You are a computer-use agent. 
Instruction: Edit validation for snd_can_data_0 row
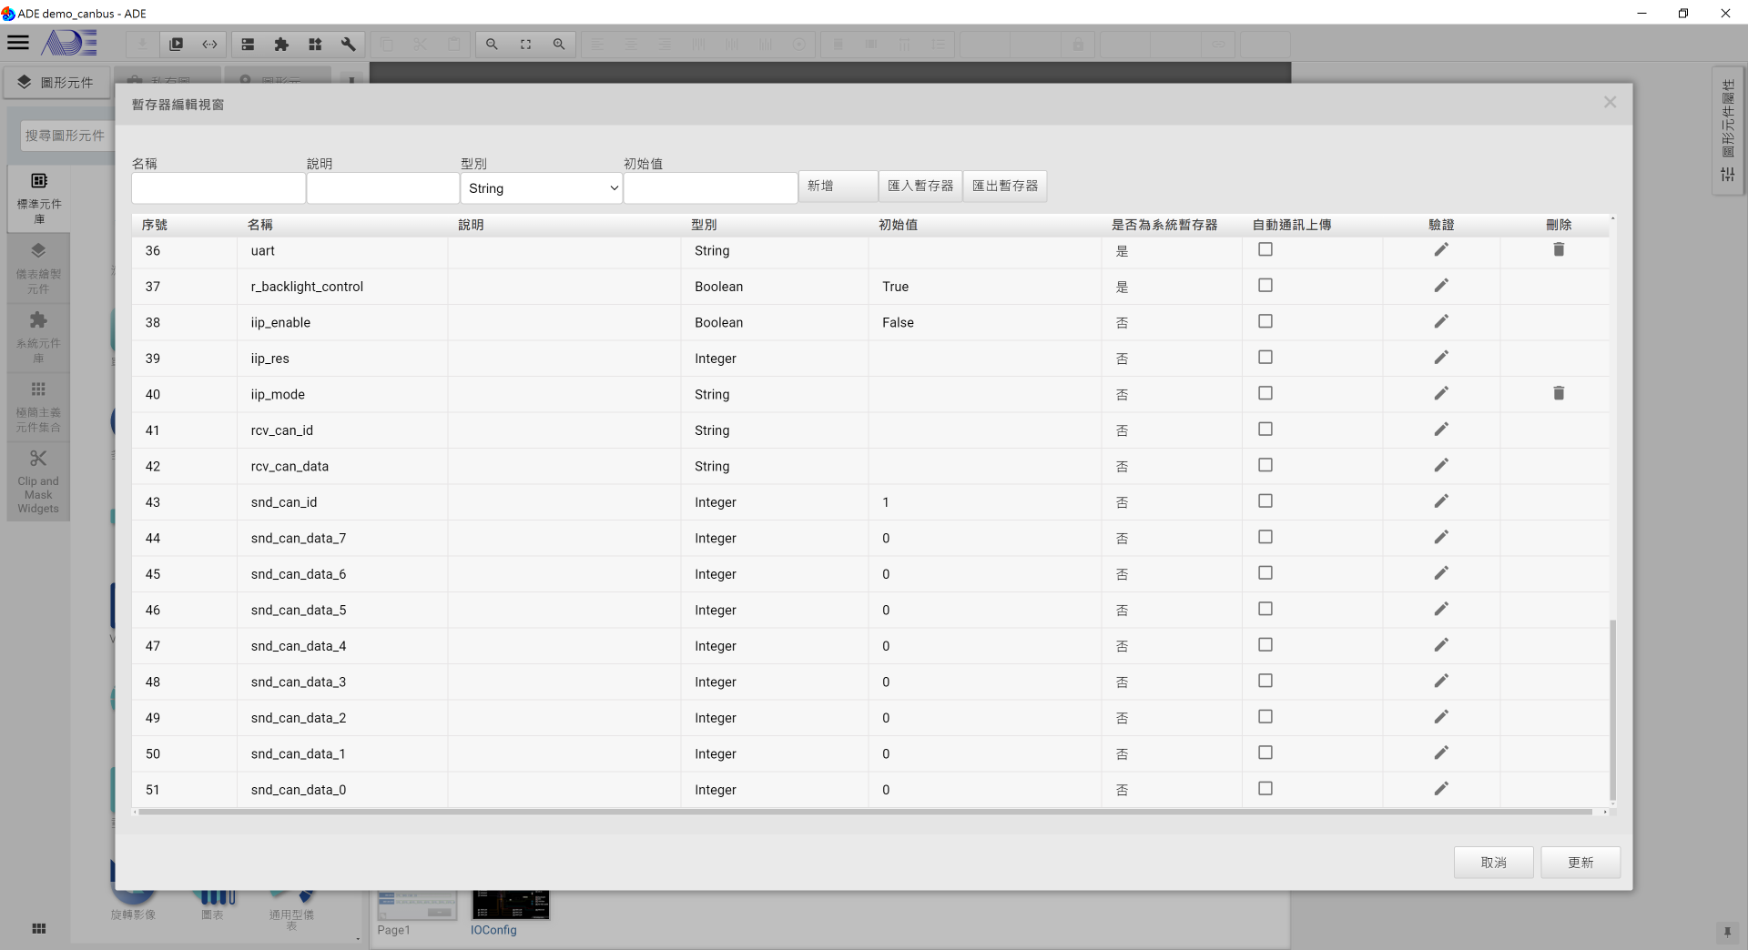(x=1440, y=789)
